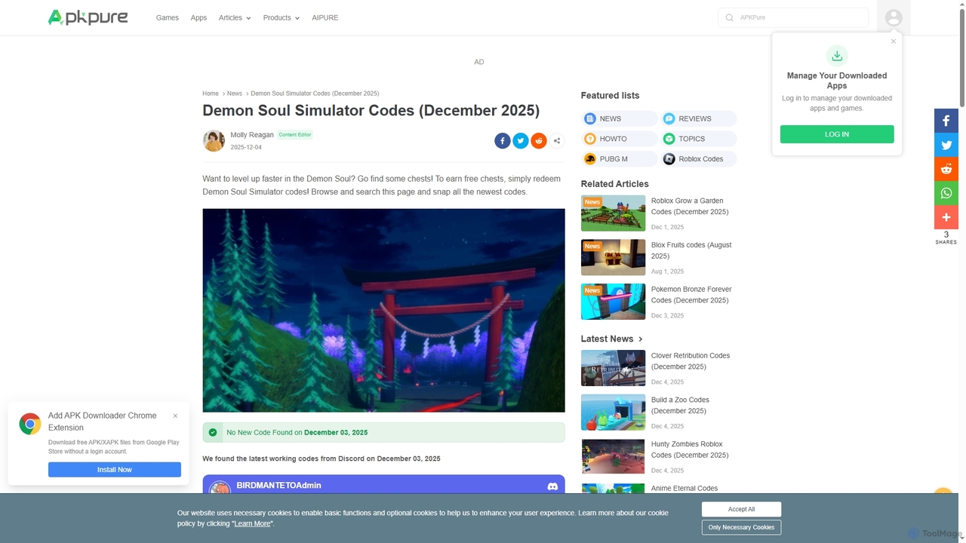Viewport: 966px width, 543px height.
Task: Click the LOG IN button
Action: coord(837,134)
